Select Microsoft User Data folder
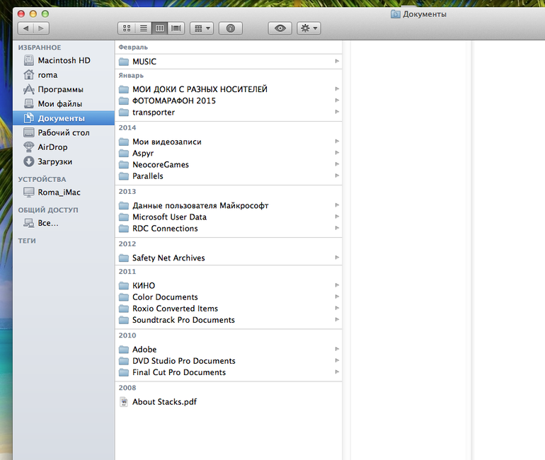Screen dimensions: 545x460 pyautogui.click(x=229, y=217)
